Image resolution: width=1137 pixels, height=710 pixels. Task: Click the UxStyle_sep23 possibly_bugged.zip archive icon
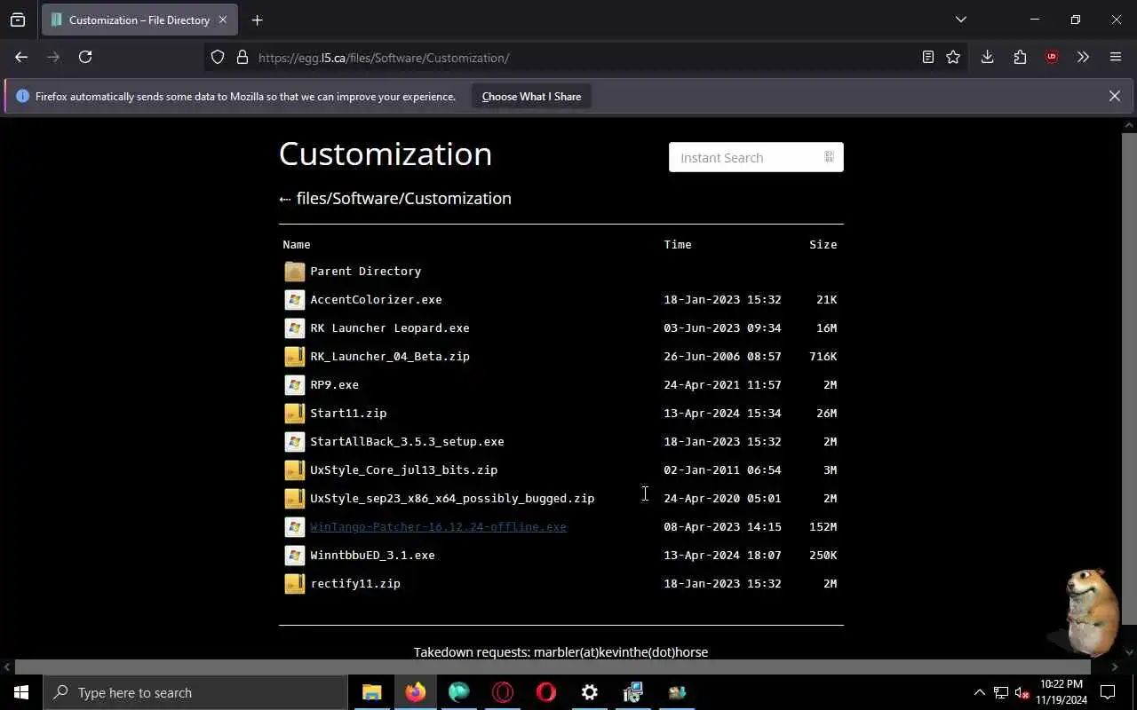coord(295,498)
